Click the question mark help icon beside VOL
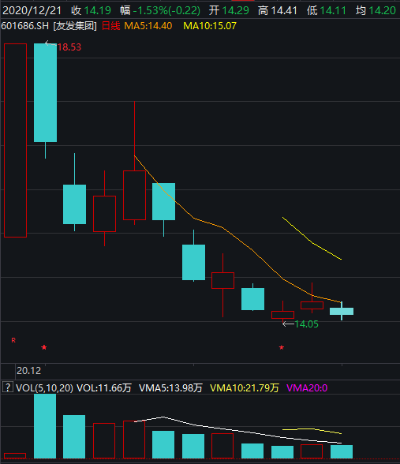The height and width of the screenshot is (464, 400). point(8,387)
